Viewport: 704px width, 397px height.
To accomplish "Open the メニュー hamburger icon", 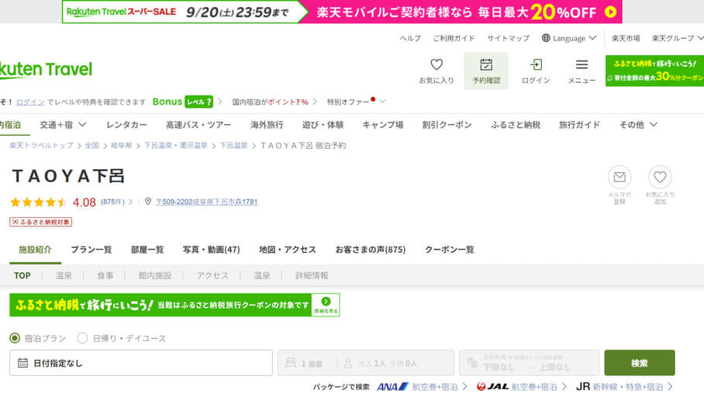I will click(581, 64).
